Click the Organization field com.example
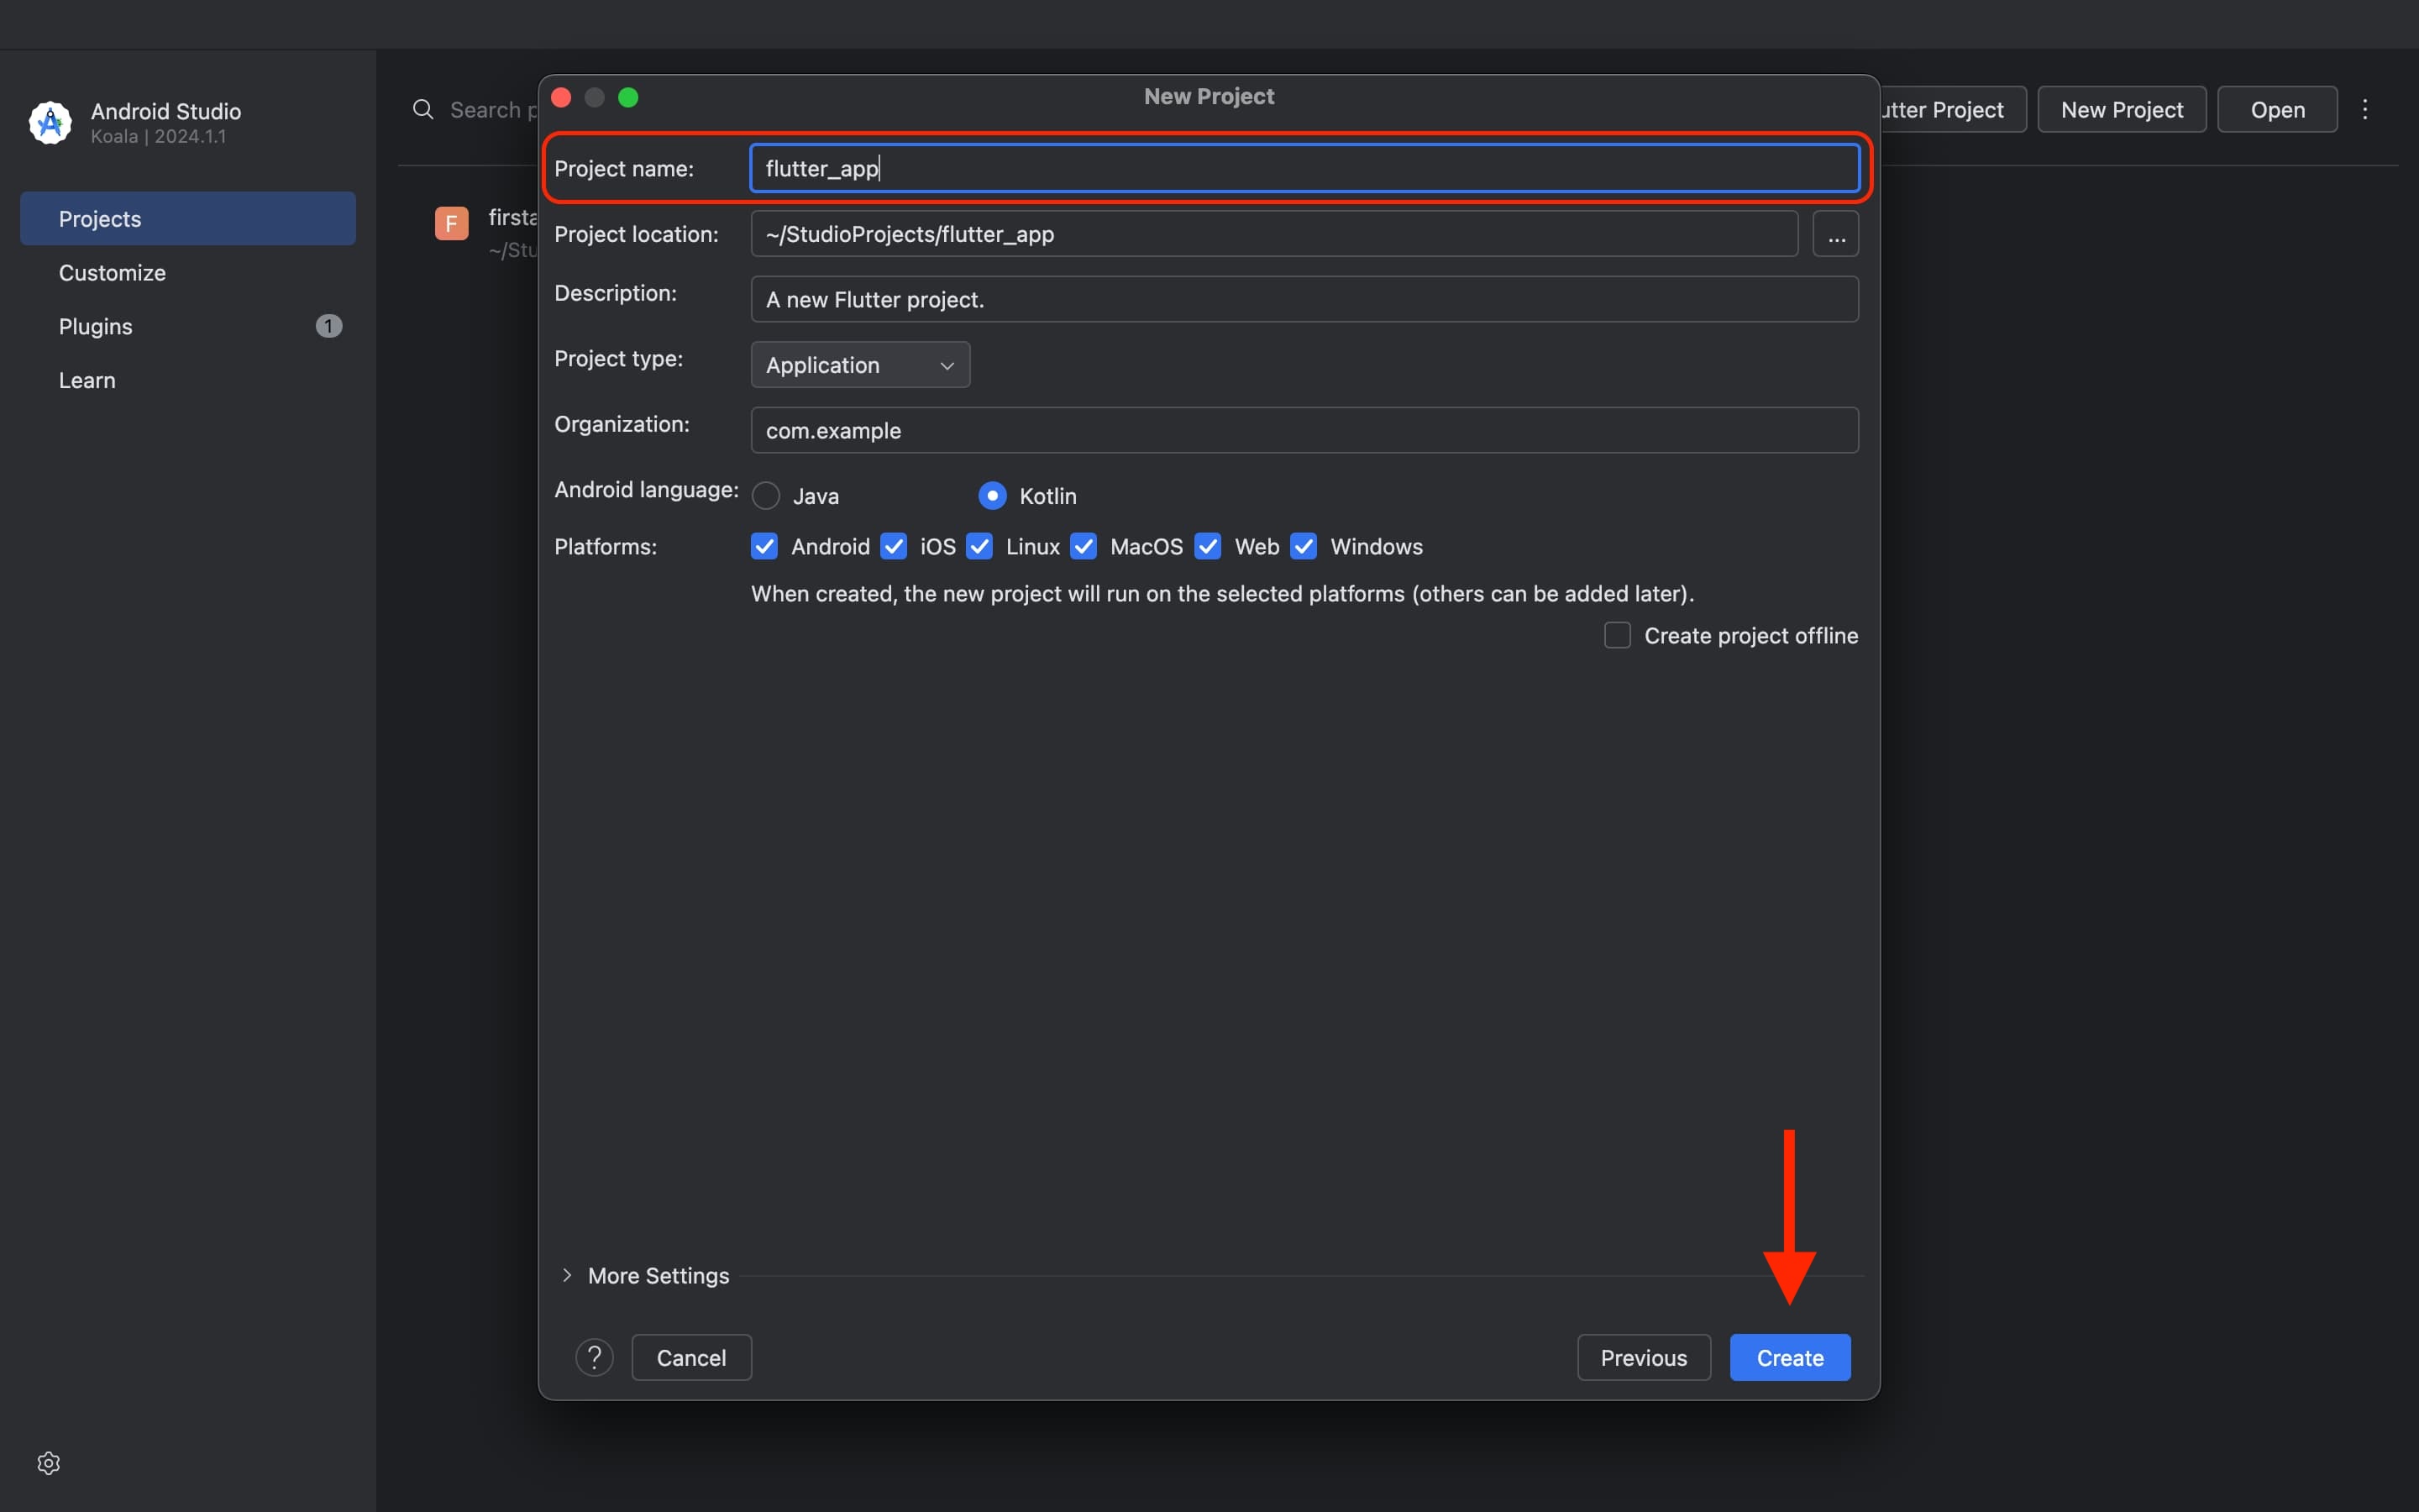This screenshot has width=2419, height=1512. [x=1304, y=430]
